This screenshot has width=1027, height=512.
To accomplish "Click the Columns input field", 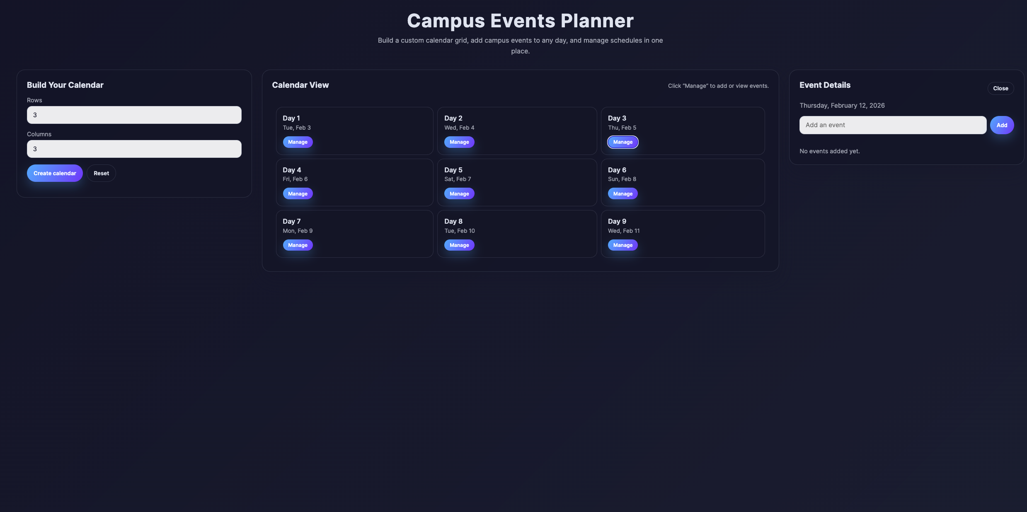I will [134, 149].
